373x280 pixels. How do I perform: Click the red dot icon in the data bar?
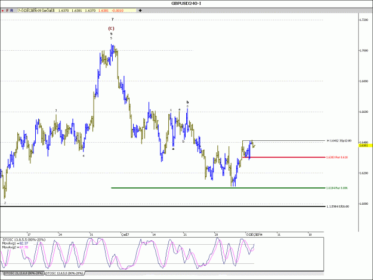(x=2, y=11)
